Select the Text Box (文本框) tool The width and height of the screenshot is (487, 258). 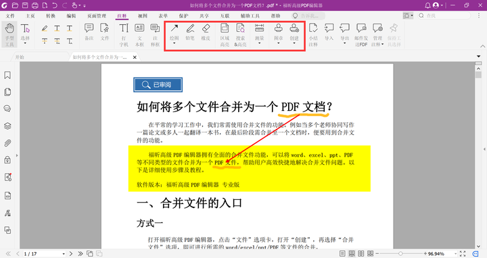click(x=139, y=34)
